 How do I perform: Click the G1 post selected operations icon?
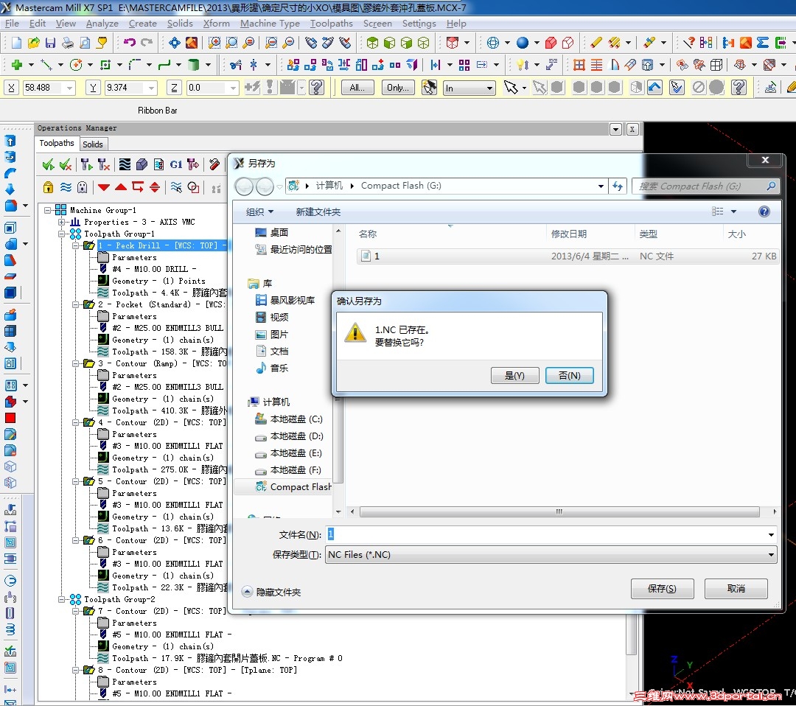tap(175, 164)
